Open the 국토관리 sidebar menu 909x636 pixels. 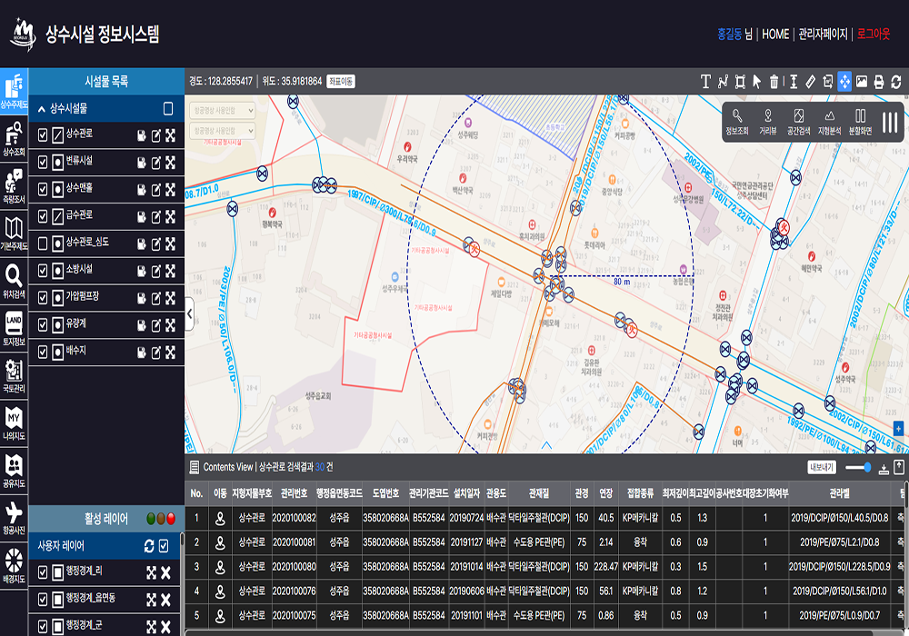(x=14, y=376)
